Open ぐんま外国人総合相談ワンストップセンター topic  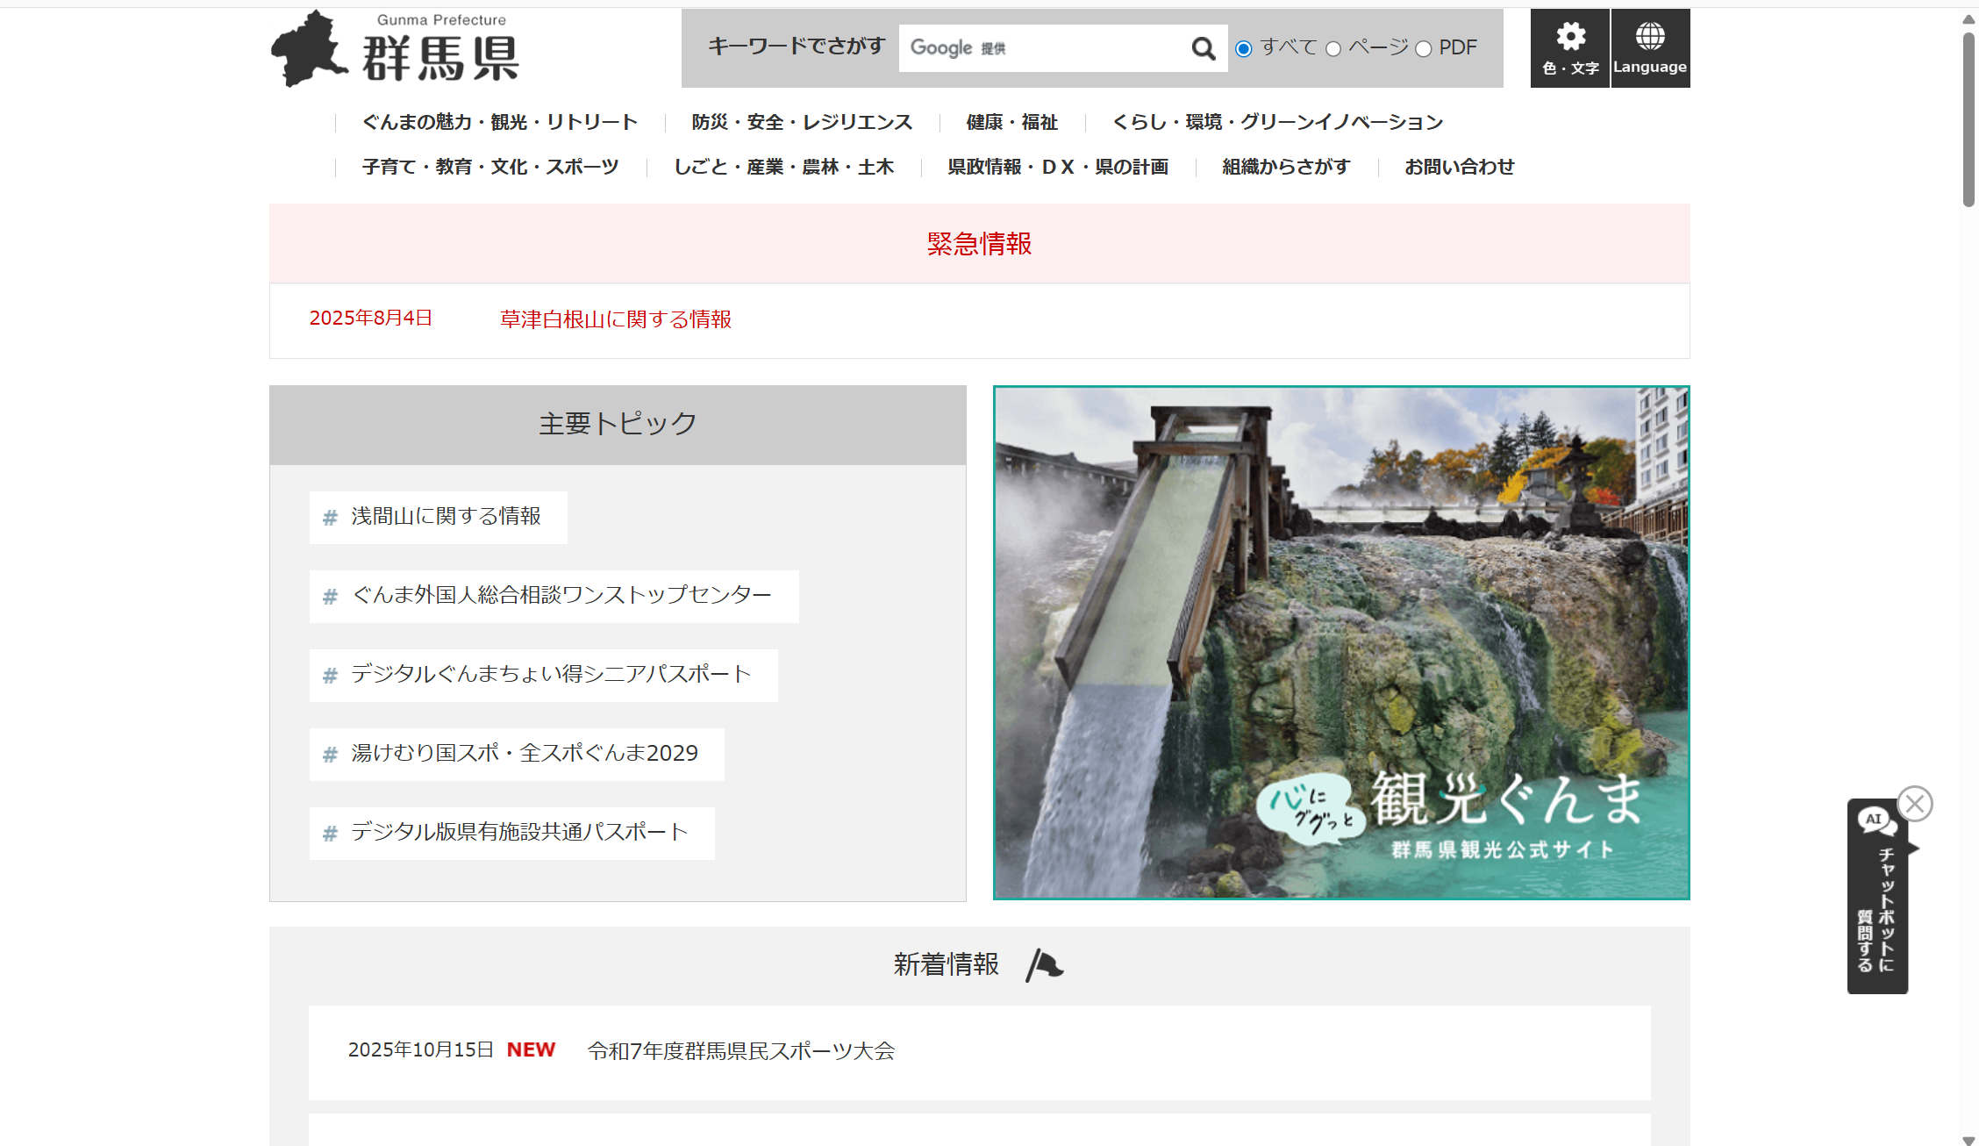coord(561,596)
